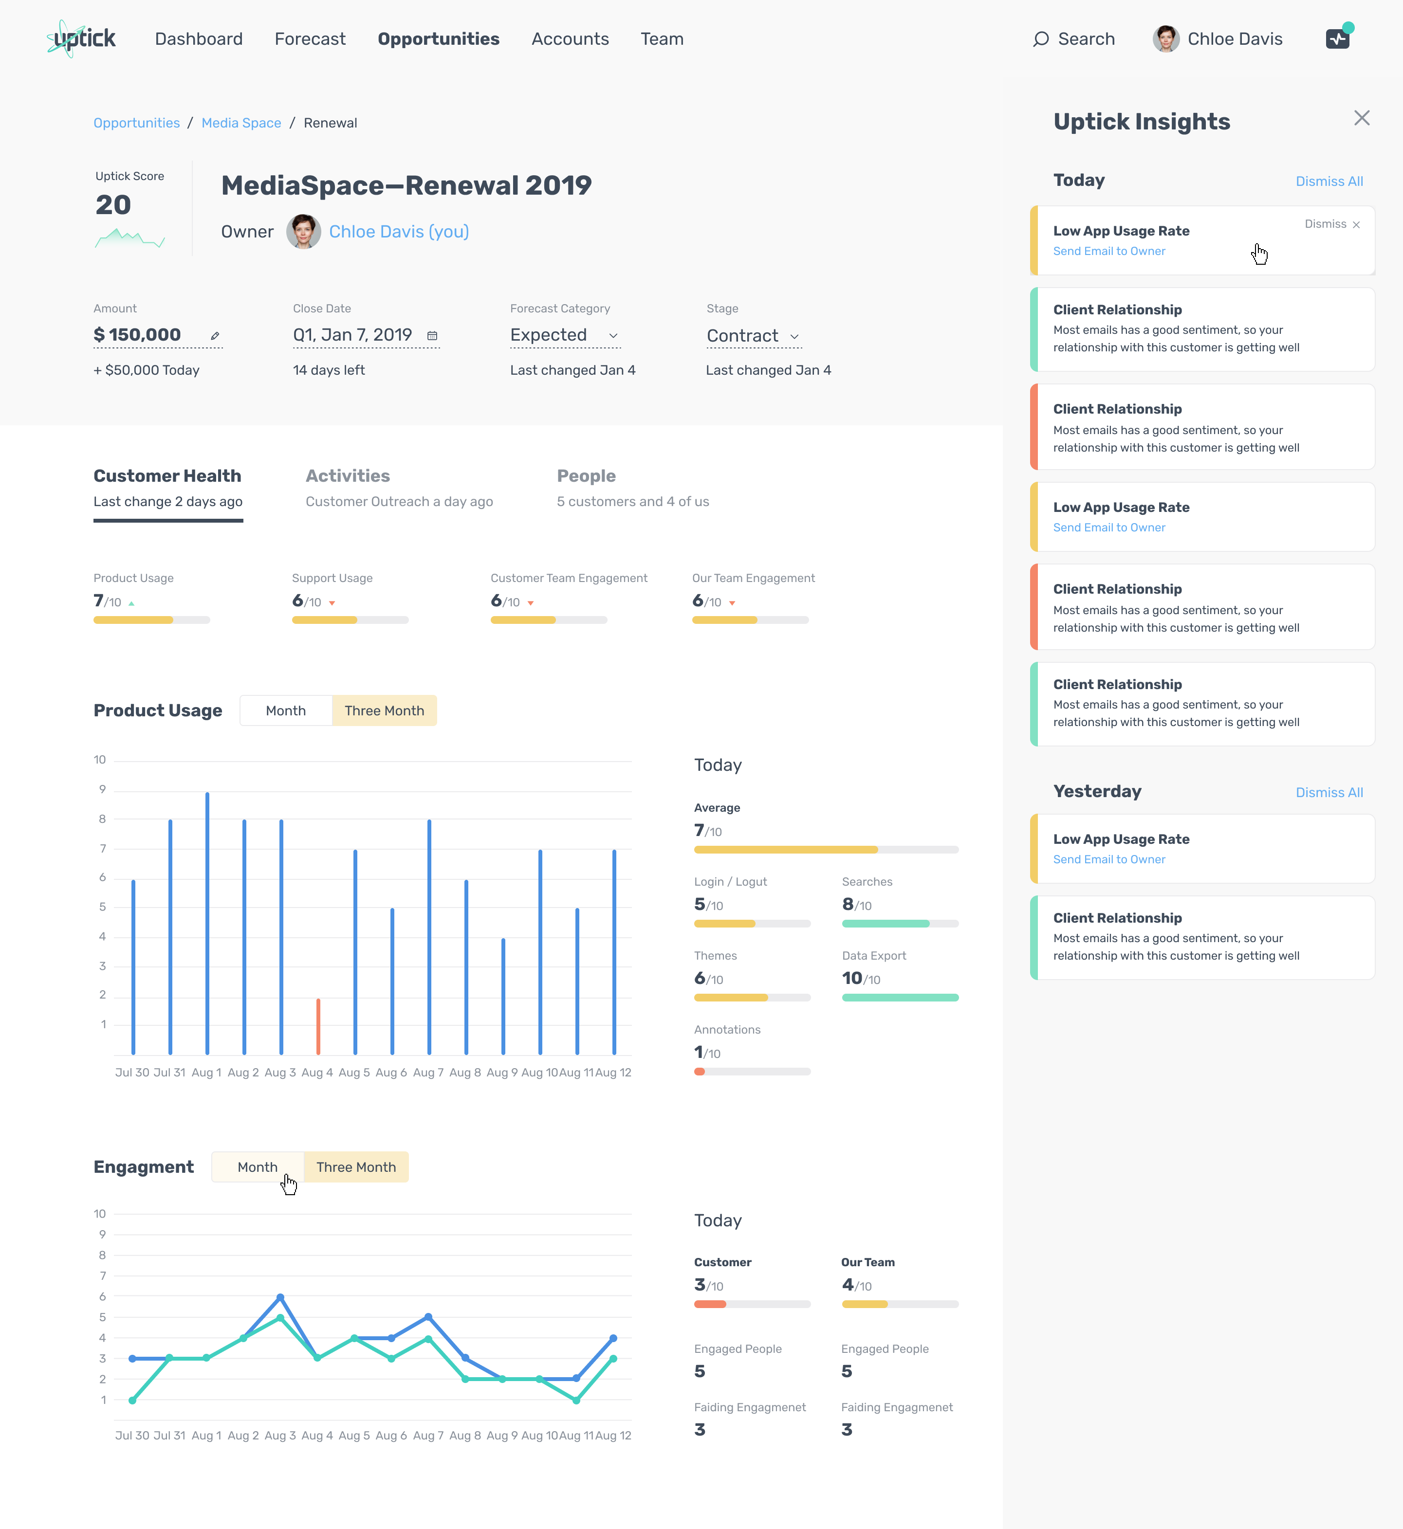Click Chloe Davis avatar in top bar
Image resolution: width=1403 pixels, height=1529 pixels.
click(1165, 39)
